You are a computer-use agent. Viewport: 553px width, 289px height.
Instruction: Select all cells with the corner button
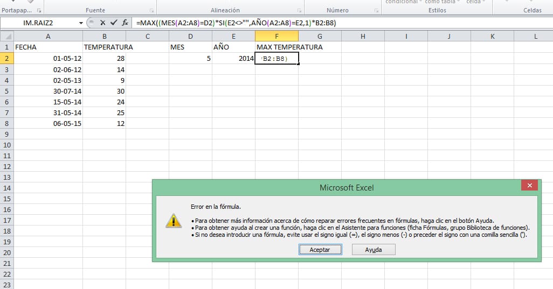tap(7, 36)
